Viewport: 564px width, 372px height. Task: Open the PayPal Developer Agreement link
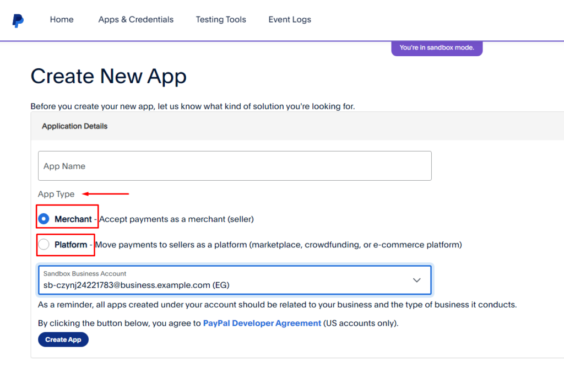tap(262, 323)
